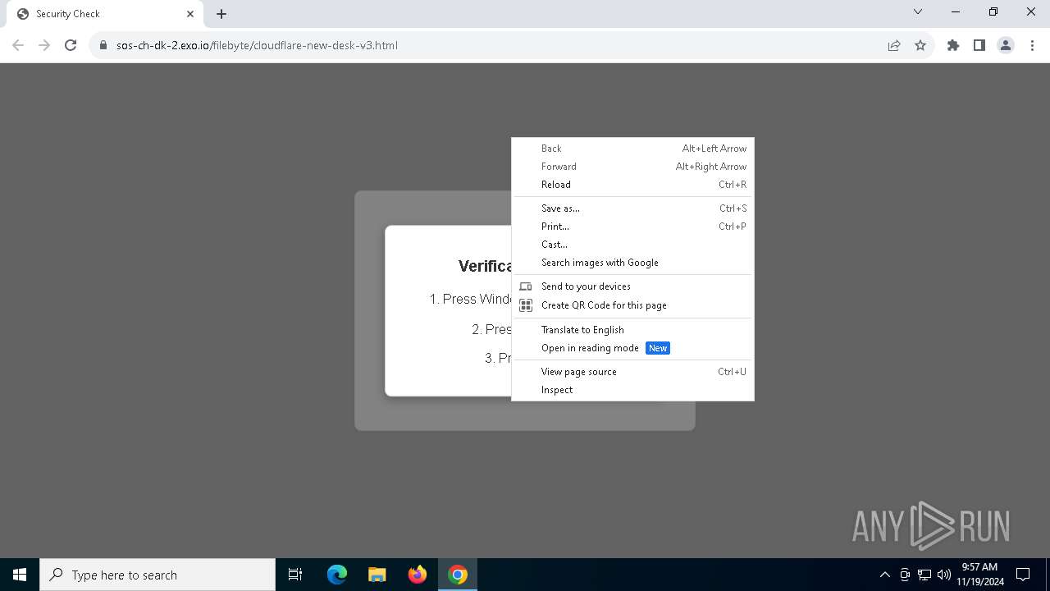
Task: Click the taskbar search box
Action: point(157,575)
